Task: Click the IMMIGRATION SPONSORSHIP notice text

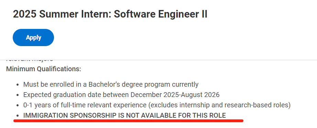Action: (x=124, y=116)
